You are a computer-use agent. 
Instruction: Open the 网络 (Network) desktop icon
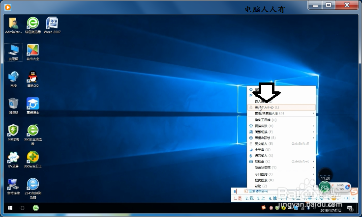(x=13, y=79)
